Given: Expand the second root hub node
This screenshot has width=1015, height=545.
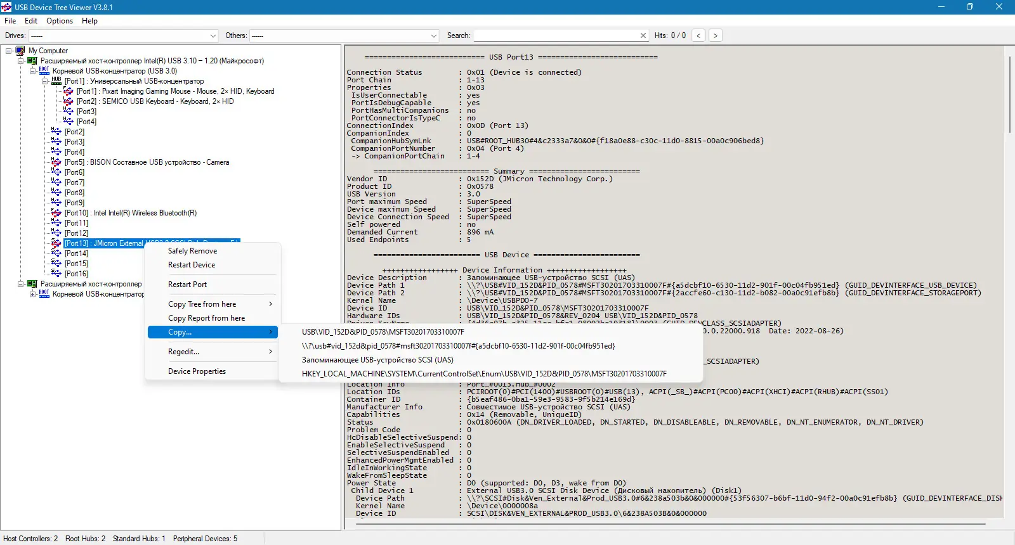Looking at the screenshot, I should [33, 294].
